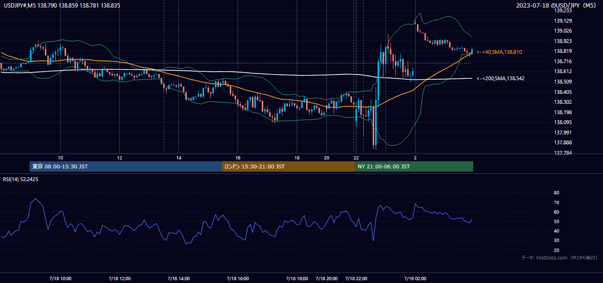603x283 pixels.
Task: Click RSI level 80 on the axis
Action: [x=557, y=193]
